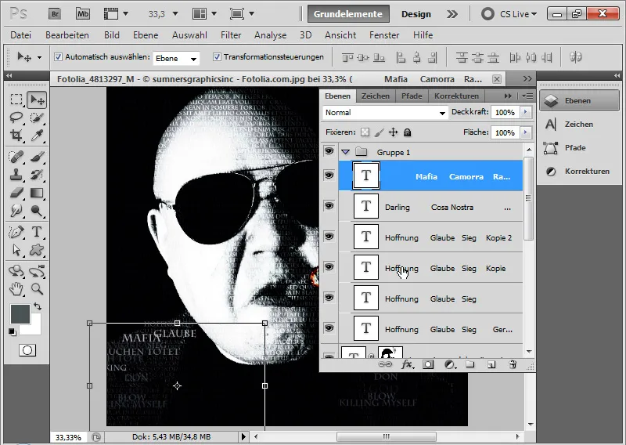Select the Eyedropper tool
The image size is (626, 445).
(x=37, y=136)
